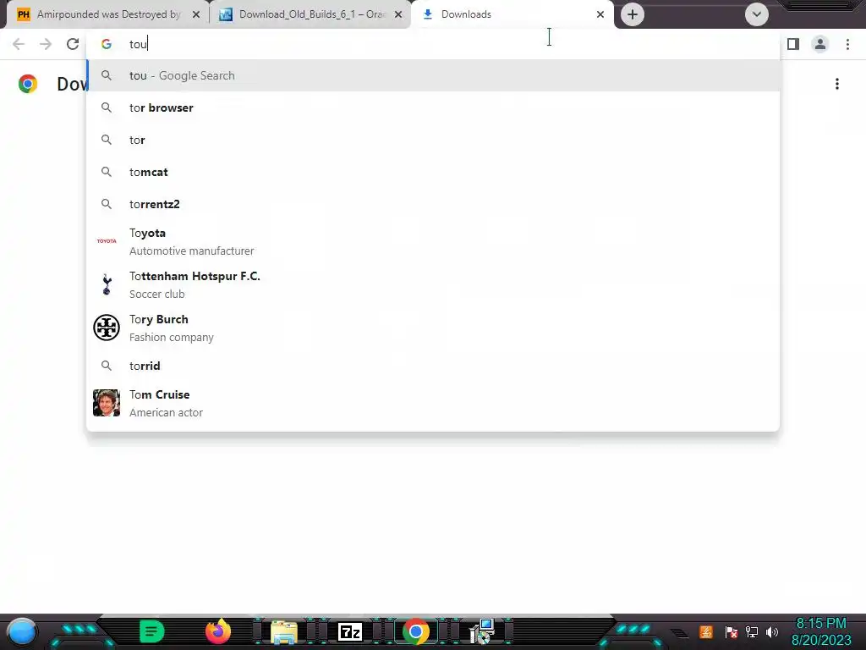
Task: Reload the current page
Action: click(73, 44)
